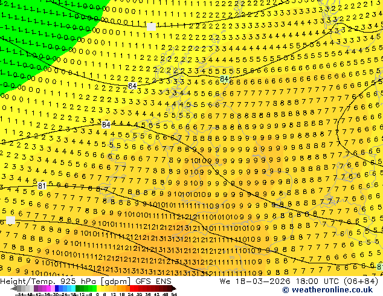Screen dimensions: 383x296
Task: Pick the bright green swatch above -8
Action: [x=94, y=289]
